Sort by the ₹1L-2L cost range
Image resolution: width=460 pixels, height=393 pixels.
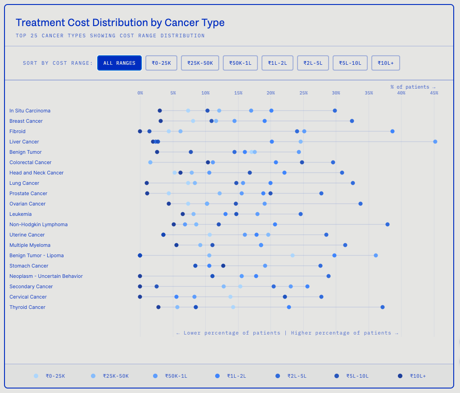click(278, 63)
